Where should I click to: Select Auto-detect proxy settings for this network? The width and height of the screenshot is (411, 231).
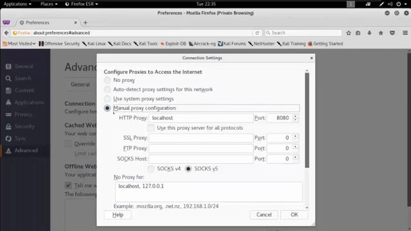[107, 90]
